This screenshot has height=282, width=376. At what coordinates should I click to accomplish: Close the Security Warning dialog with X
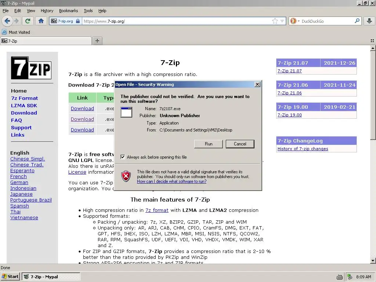[x=257, y=84]
